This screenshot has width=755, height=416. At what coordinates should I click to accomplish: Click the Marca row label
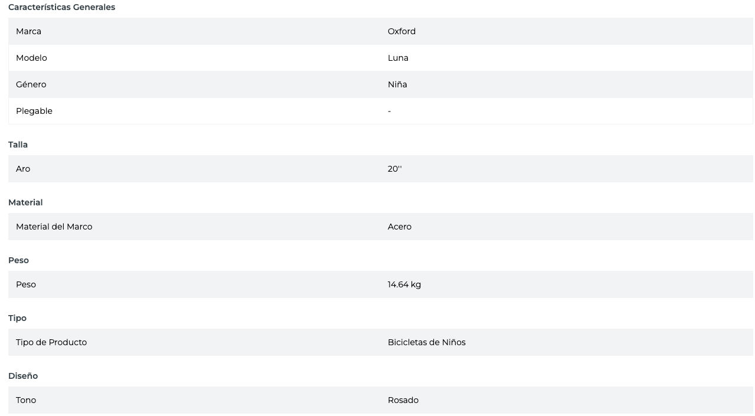click(28, 31)
